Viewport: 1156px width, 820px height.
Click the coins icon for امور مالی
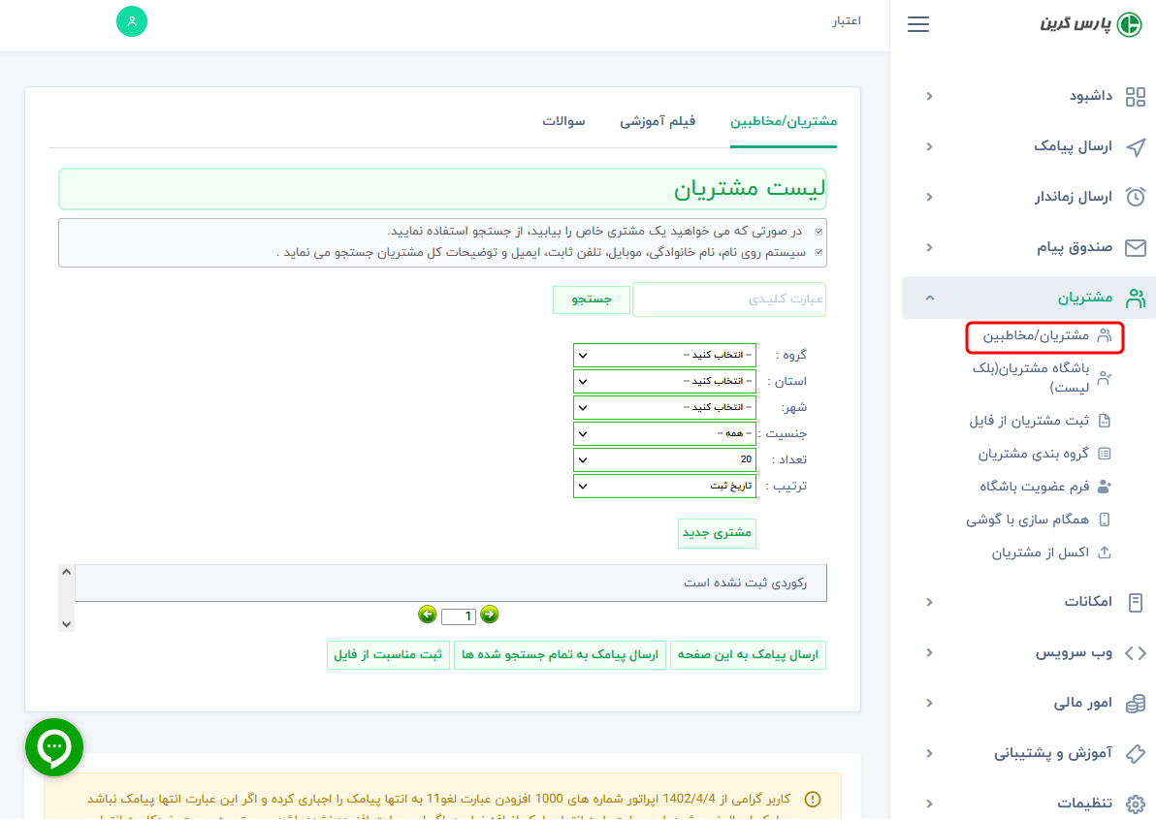pos(1136,703)
